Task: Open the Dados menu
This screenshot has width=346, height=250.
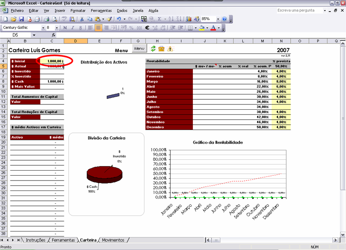Action: coord(122,10)
